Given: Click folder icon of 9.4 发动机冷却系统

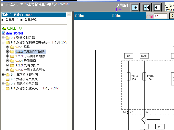Looking at the screenshot, I should (x=7, y=75).
